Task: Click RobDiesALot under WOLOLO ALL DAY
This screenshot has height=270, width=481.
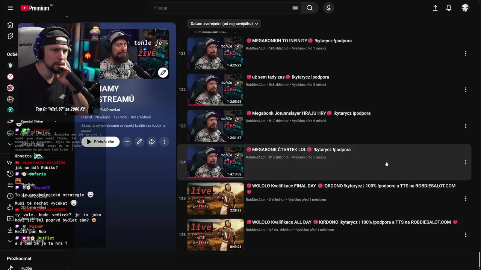Action: (256, 229)
